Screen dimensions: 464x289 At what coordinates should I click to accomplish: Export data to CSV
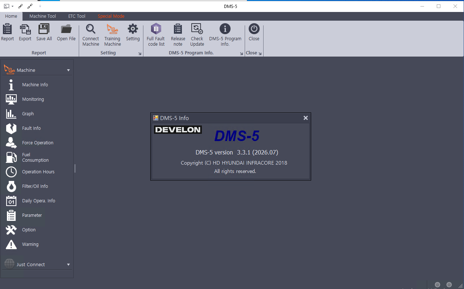coord(25,32)
